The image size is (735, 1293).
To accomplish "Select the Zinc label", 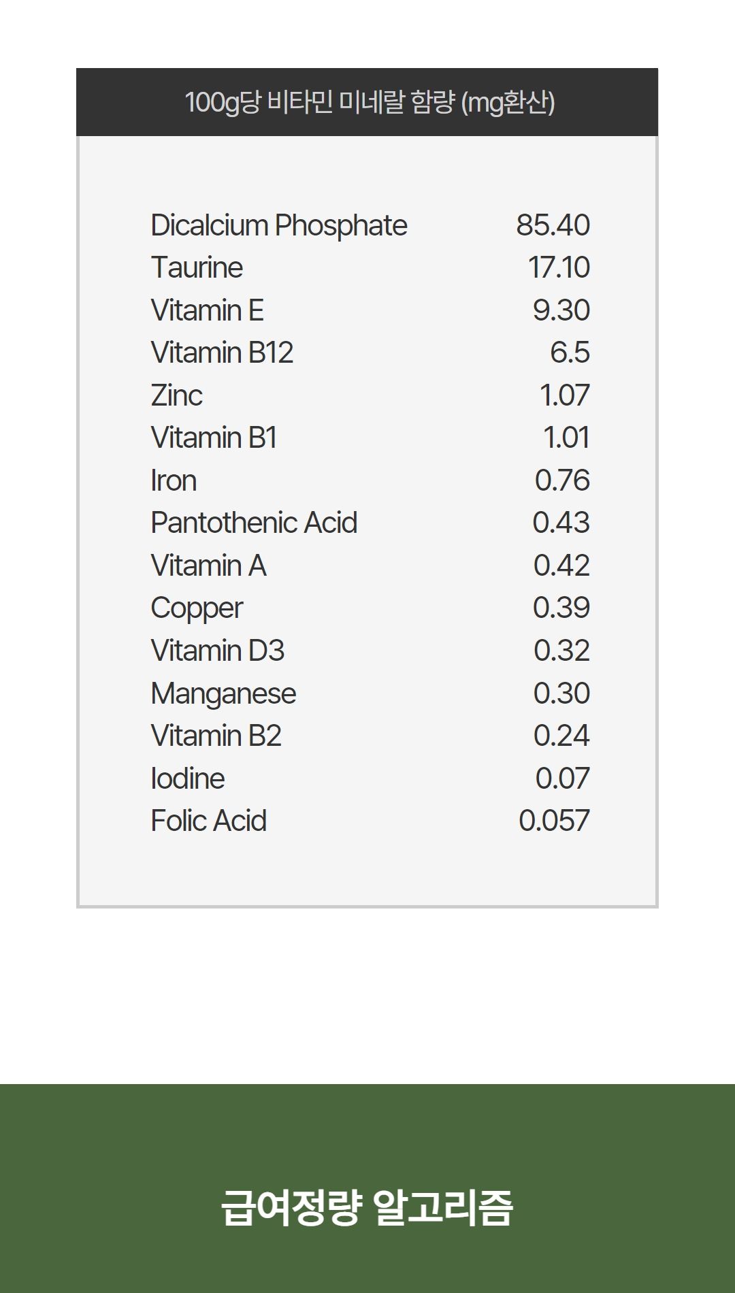I will click(177, 395).
